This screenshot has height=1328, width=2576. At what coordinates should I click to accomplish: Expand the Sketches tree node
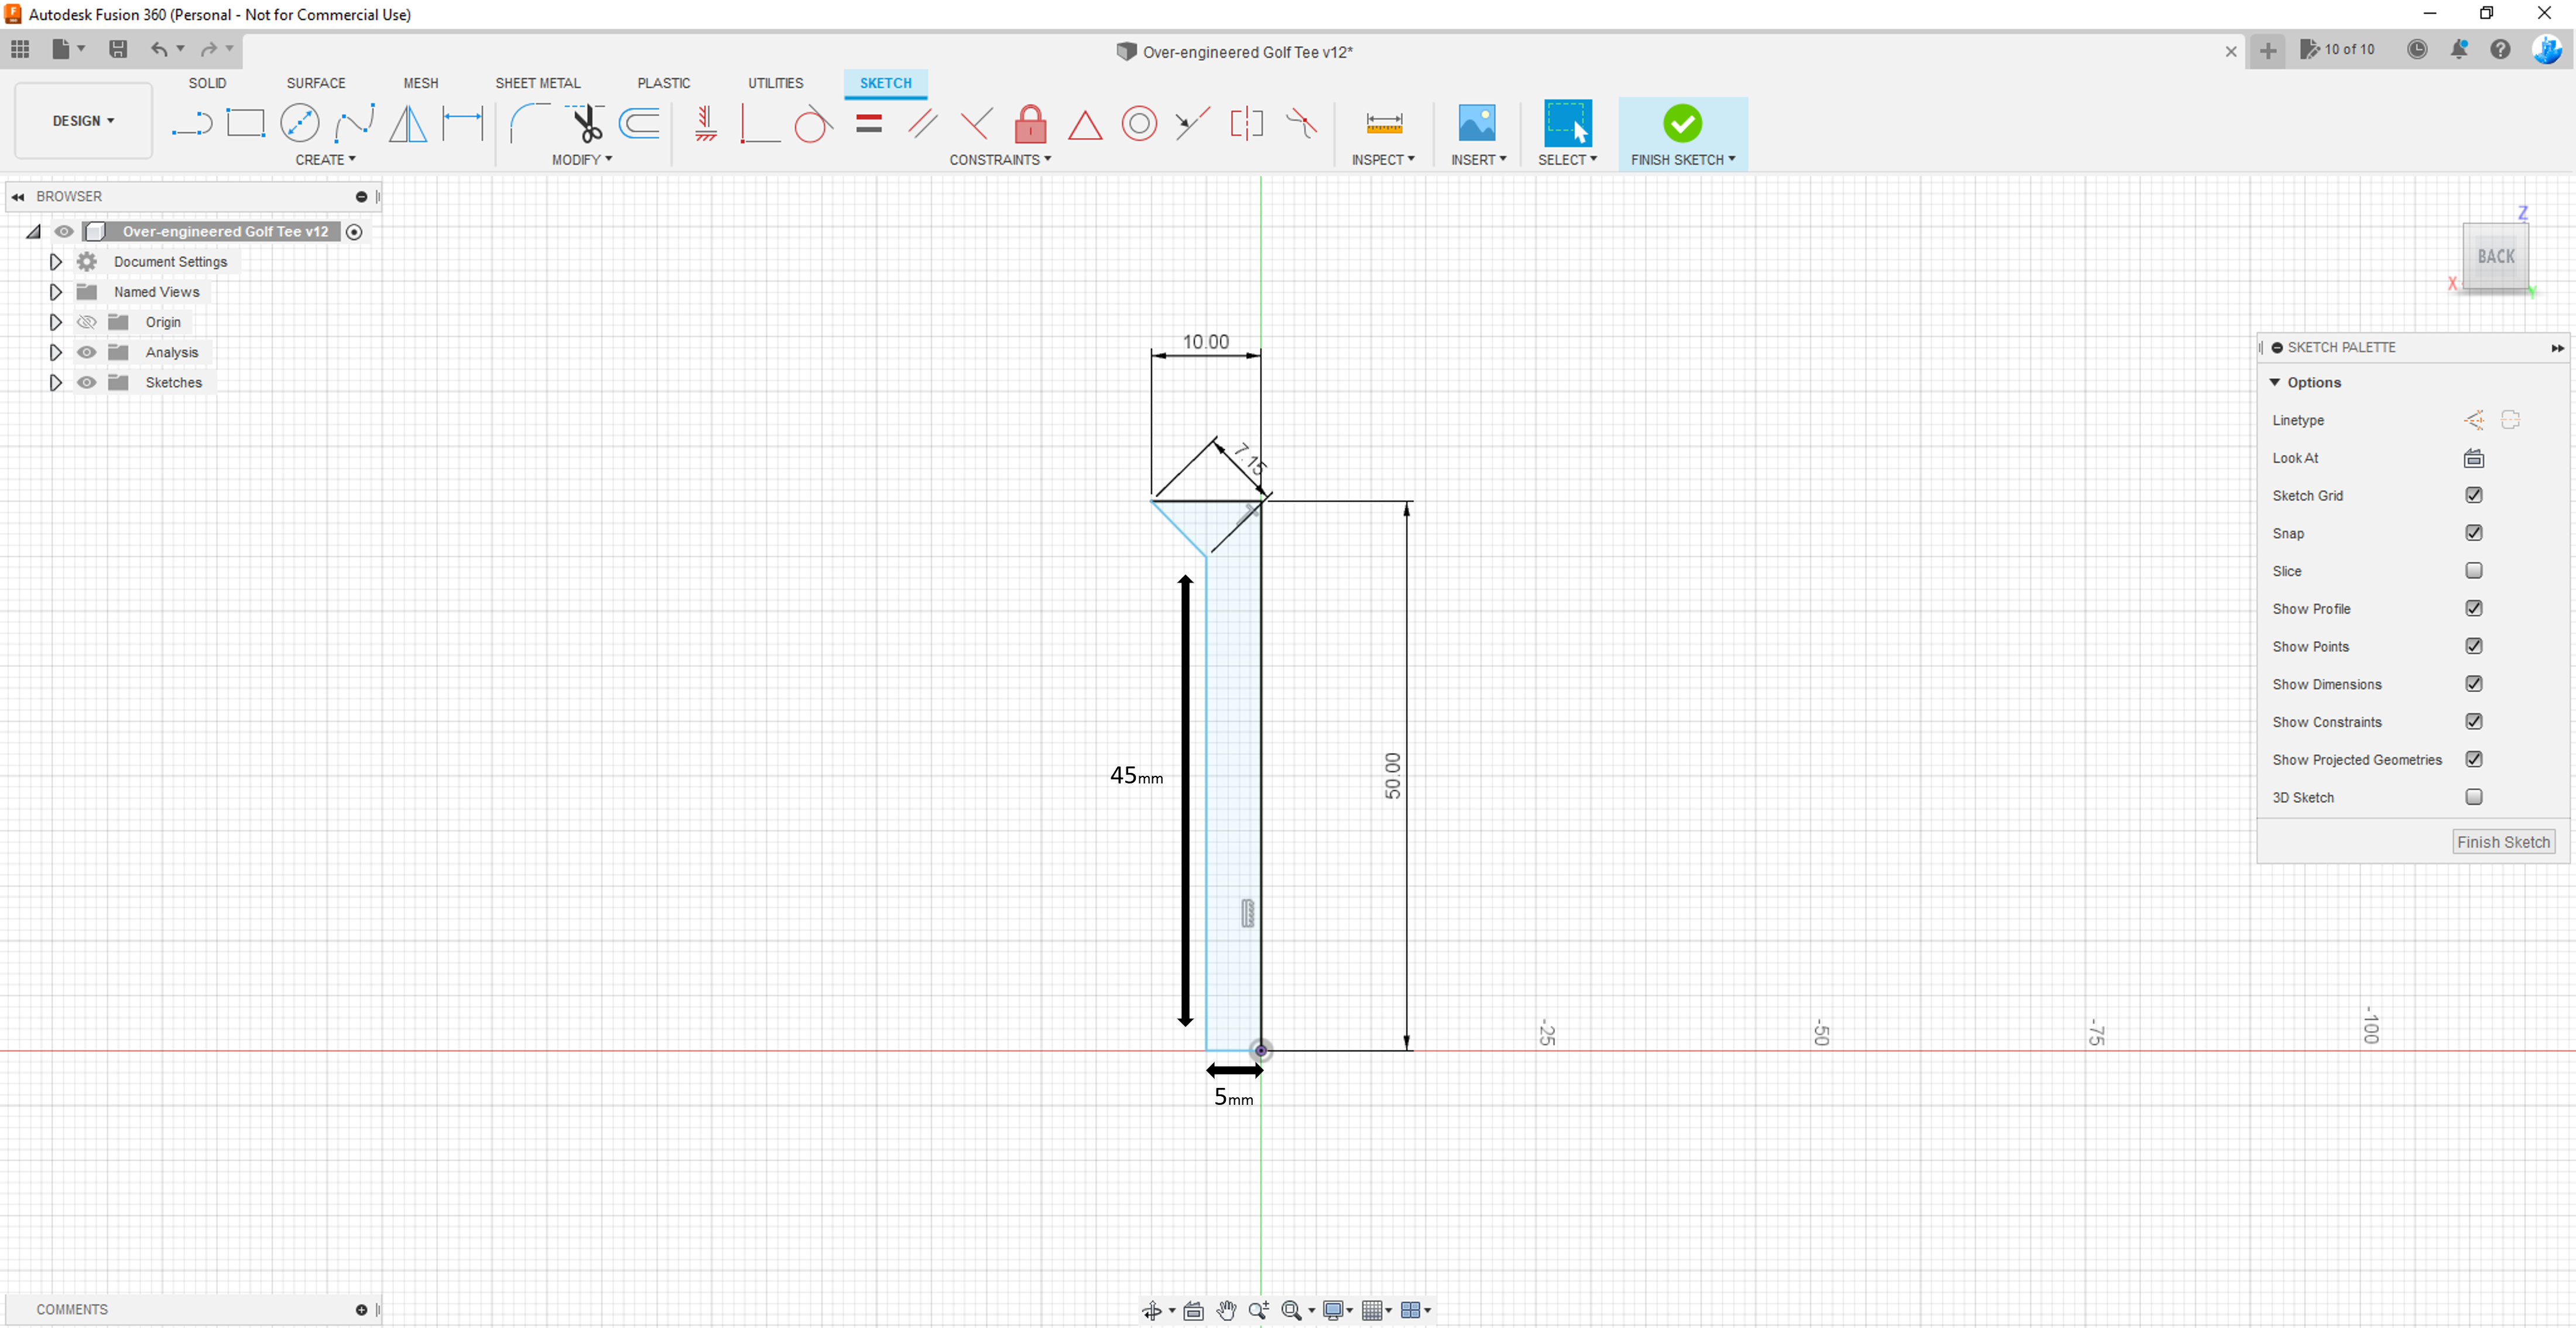coord(56,382)
